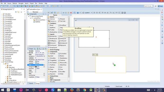The height and width of the screenshot is (92, 164).
Task: Click the Java perspective button
Action: pyautogui.click(x=160, y=6)
